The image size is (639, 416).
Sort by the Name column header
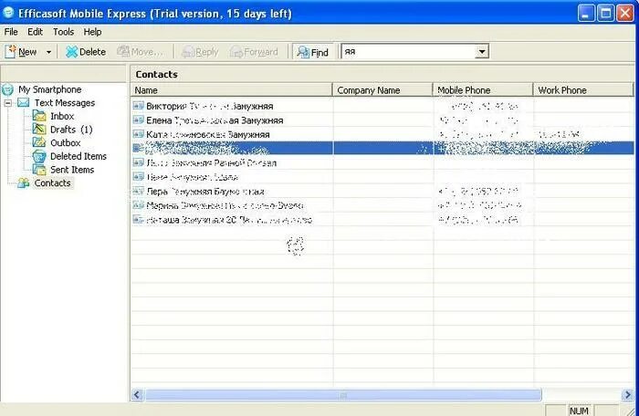(232, 90)
